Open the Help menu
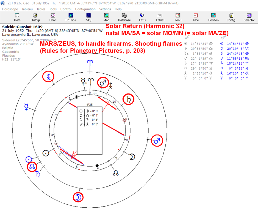The height and width of the screenshot is (220, 258). pyautogui.click(x=118, y=9)
